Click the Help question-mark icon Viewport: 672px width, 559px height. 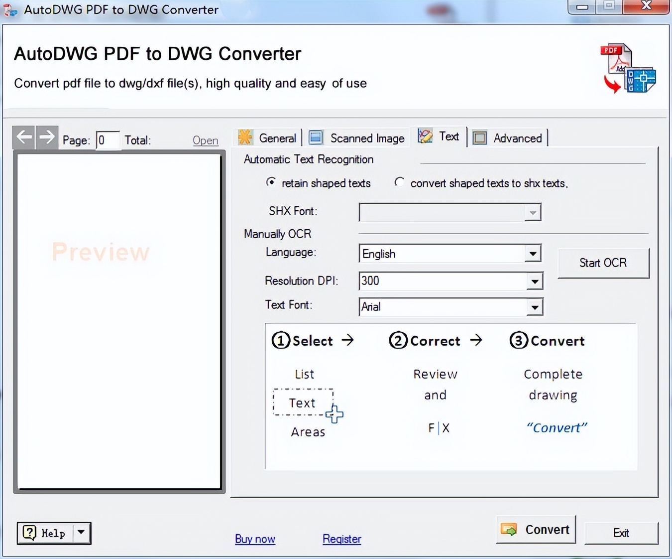point(30,533)
